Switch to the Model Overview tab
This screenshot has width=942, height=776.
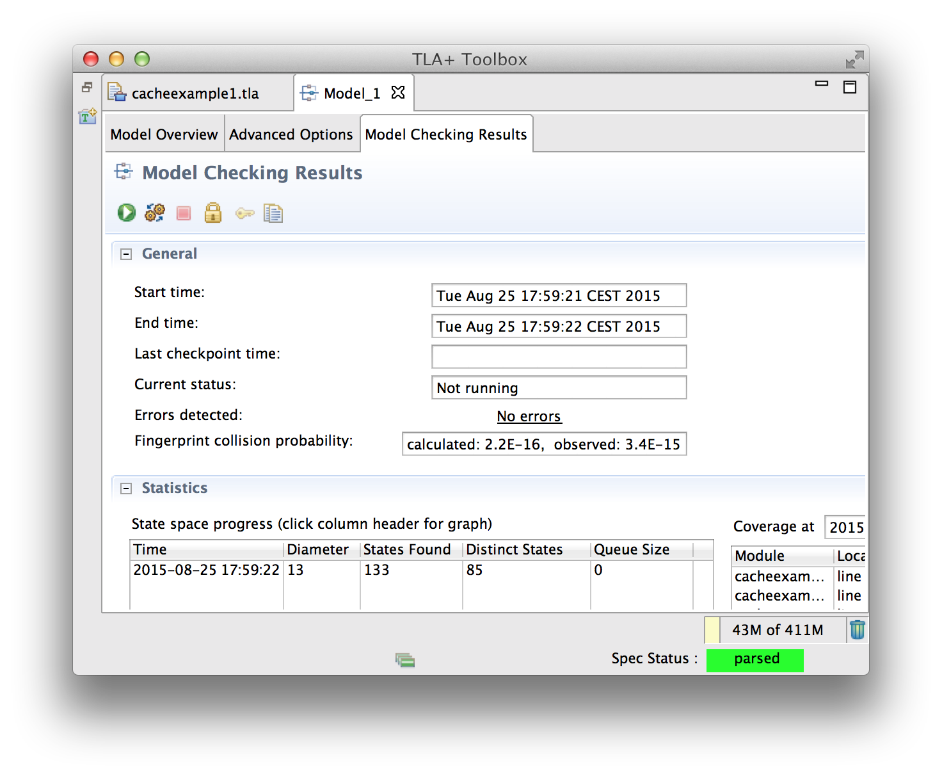164,134
